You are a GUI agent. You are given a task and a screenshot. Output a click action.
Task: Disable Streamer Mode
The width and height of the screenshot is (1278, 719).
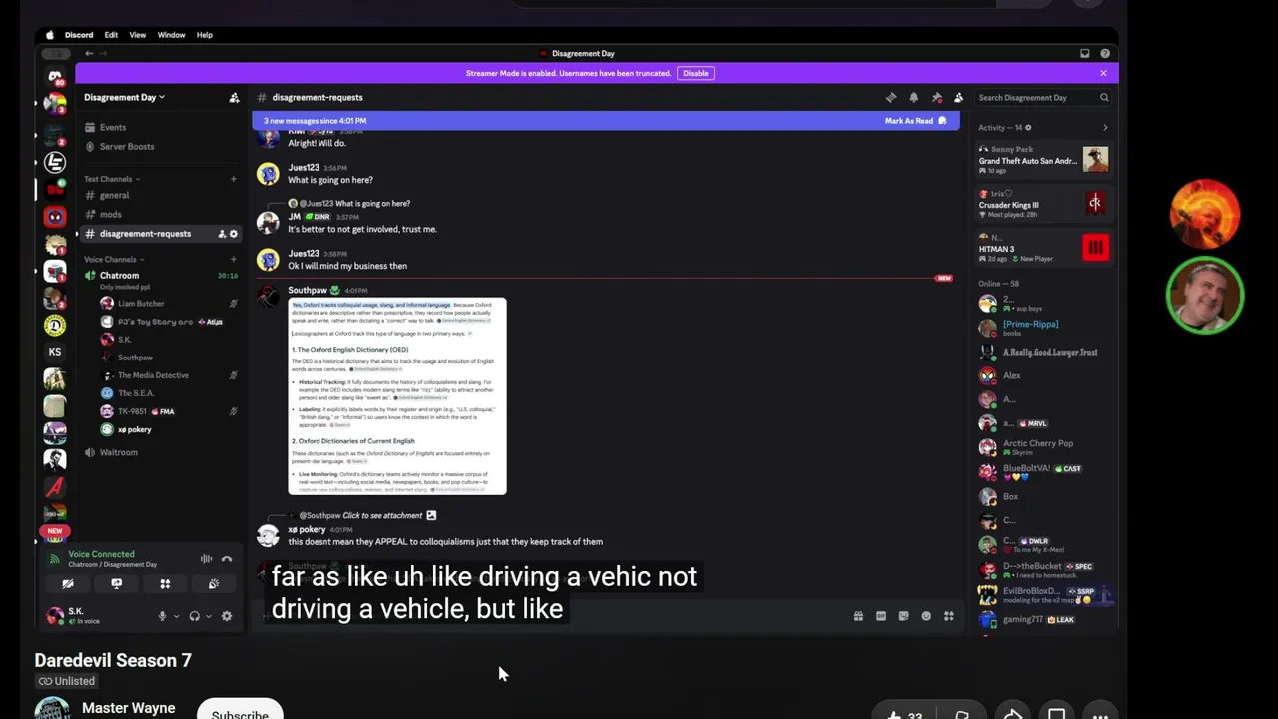(696, 73)
